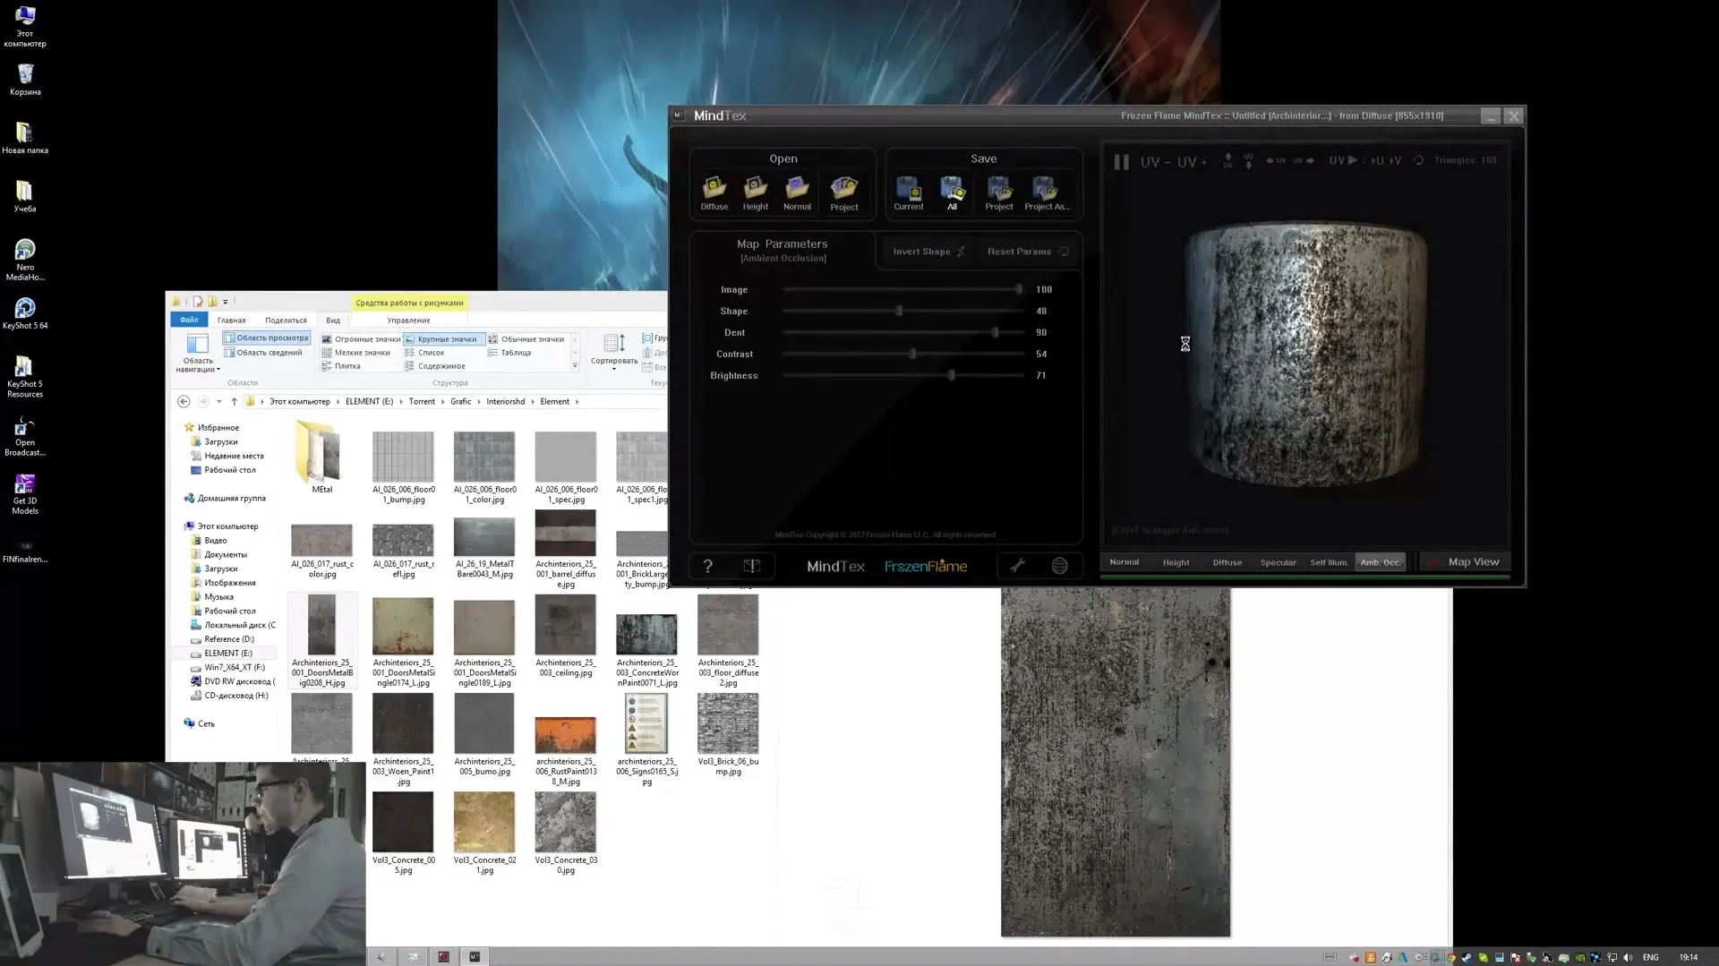Open Сортировать dropdown in ribbon
This screenshot has height=966, width=1719.
(x=614, y=351)
